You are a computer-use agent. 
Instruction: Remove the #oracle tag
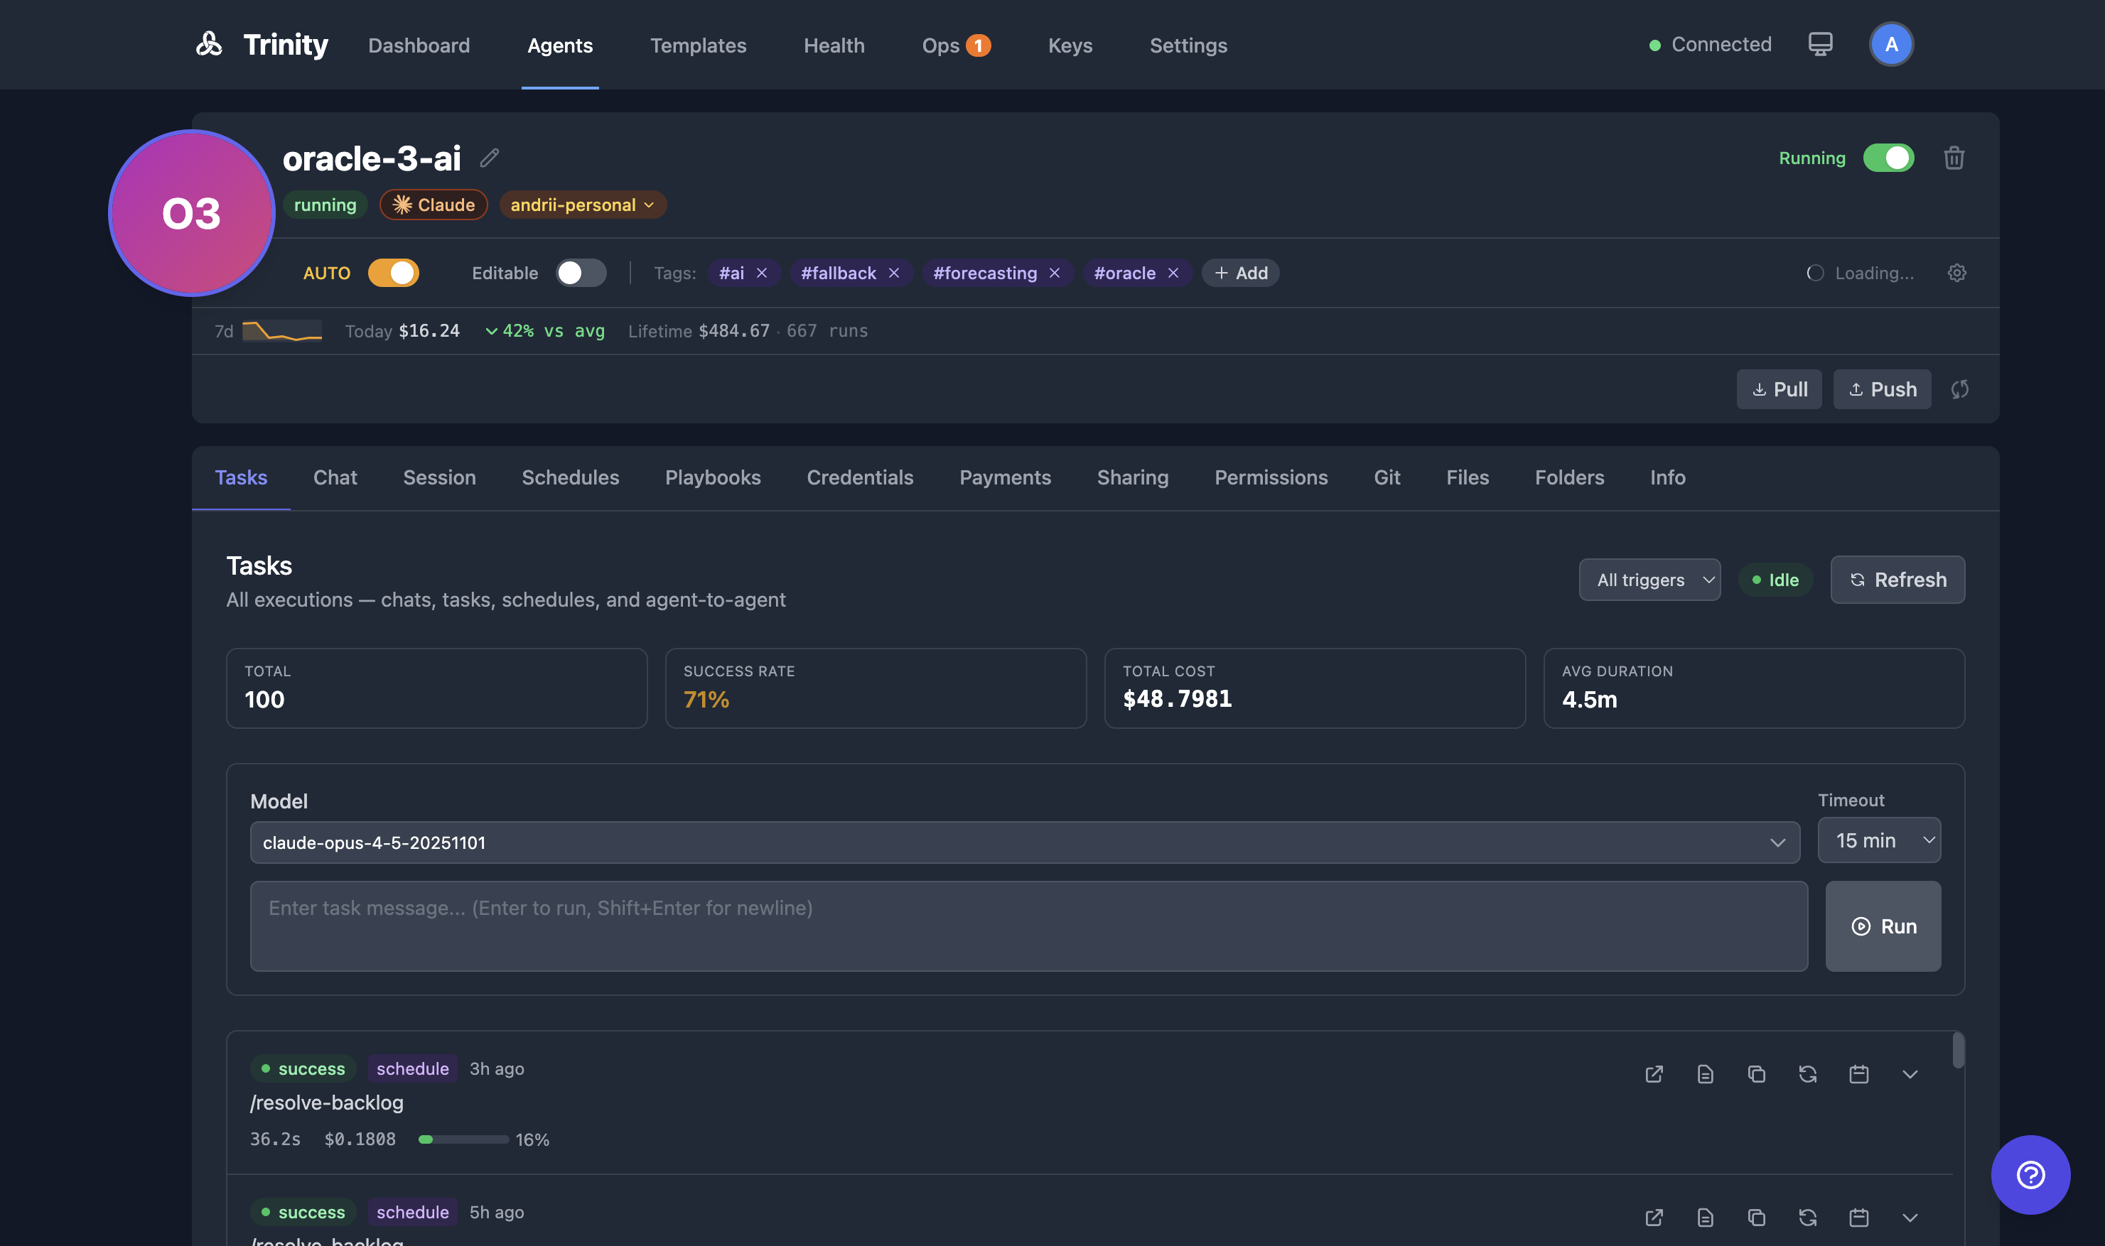[1173, 273]
